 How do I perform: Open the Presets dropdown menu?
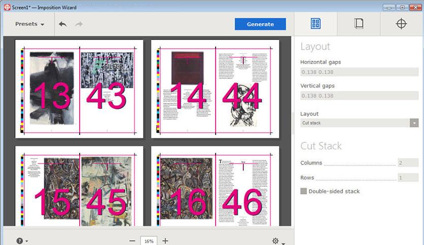tap(29, 24)
